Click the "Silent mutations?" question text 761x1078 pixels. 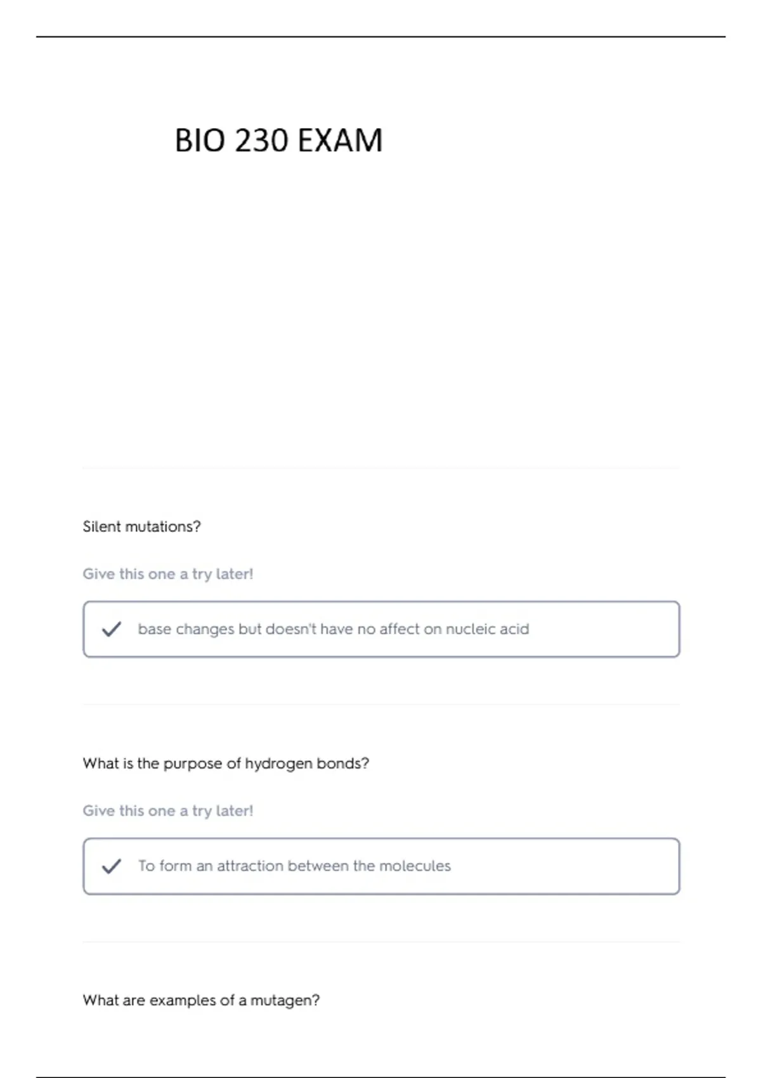[141, 526]
